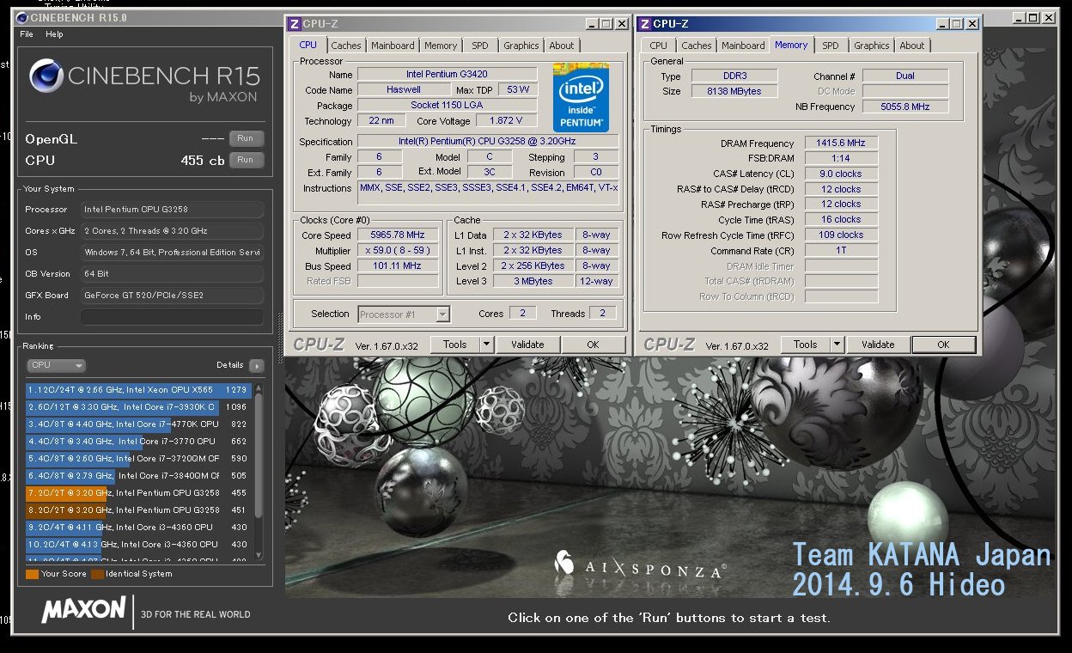
Task: Click the DRAM Frequency value 1415.6 MHz
Action: click(841, 143)
